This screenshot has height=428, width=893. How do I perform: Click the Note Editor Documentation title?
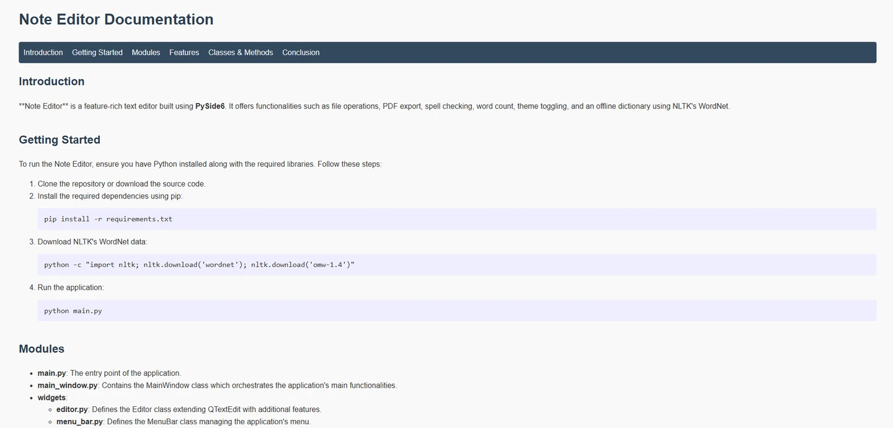pos(116,19)
